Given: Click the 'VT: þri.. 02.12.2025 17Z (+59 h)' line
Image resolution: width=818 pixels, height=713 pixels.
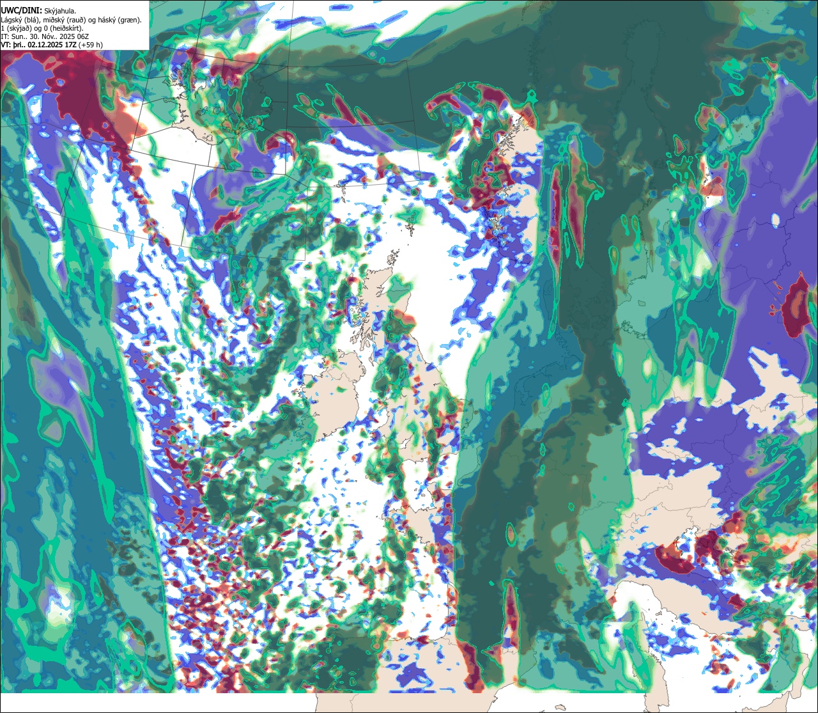Looking at the screenshot, I should [52, 45].
